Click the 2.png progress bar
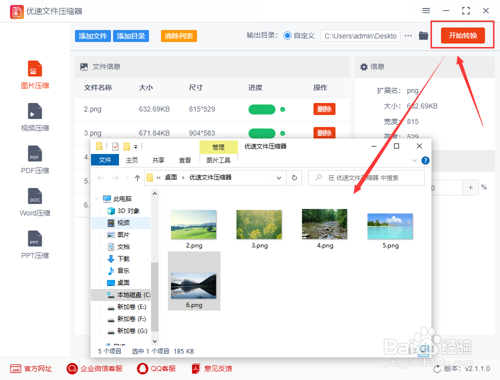 pyautogui.click(x=262, y=109)
